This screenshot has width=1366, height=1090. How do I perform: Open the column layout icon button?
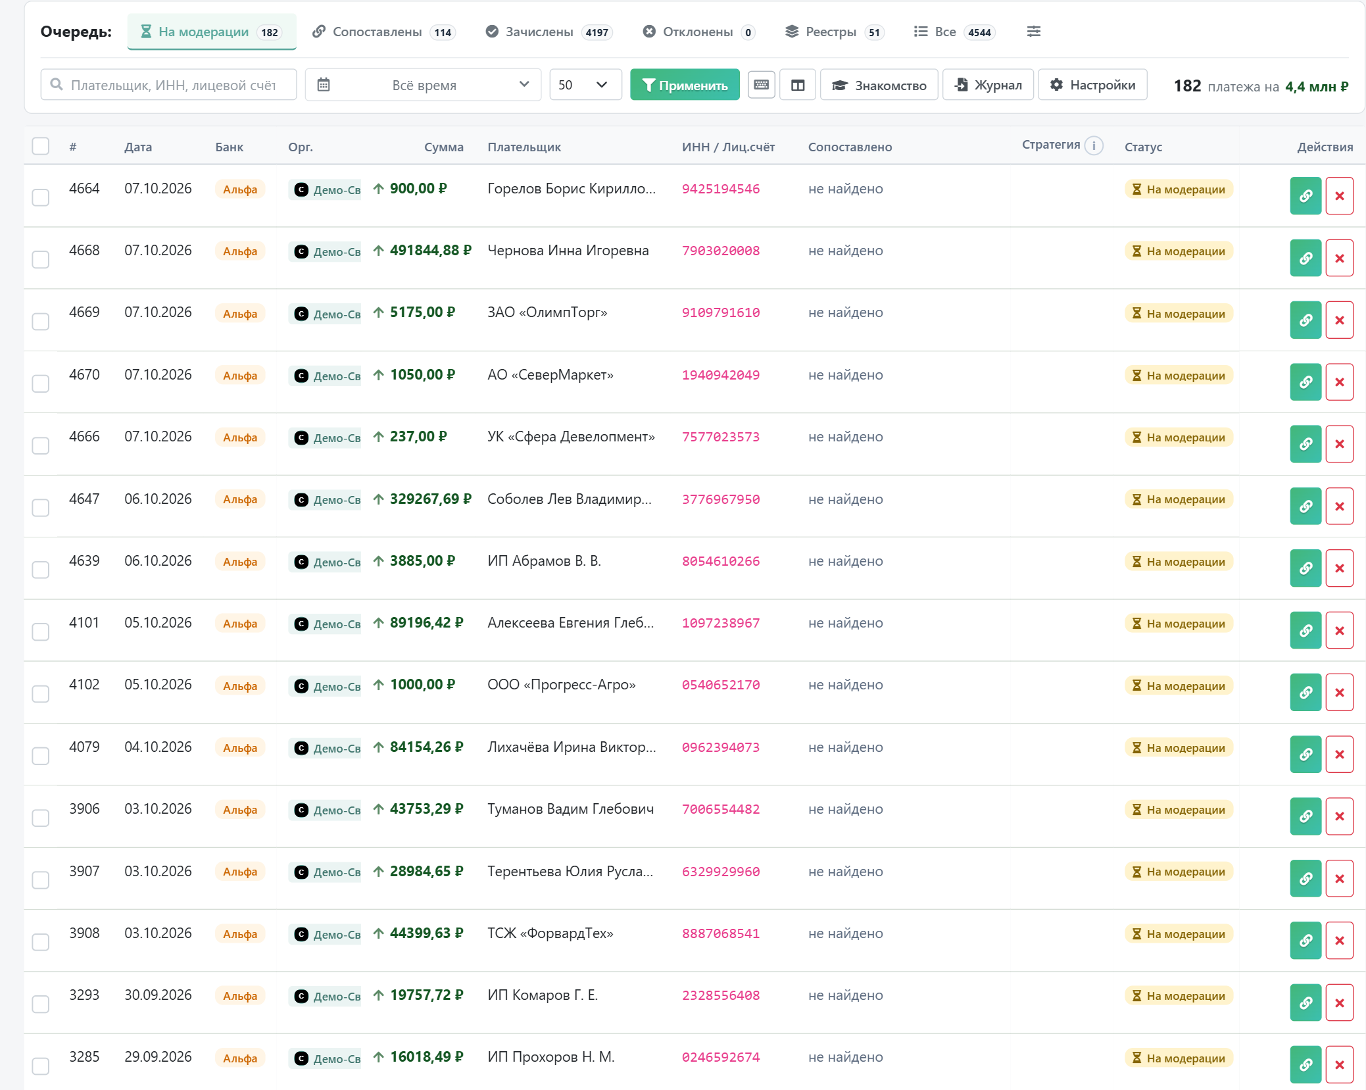797,85
